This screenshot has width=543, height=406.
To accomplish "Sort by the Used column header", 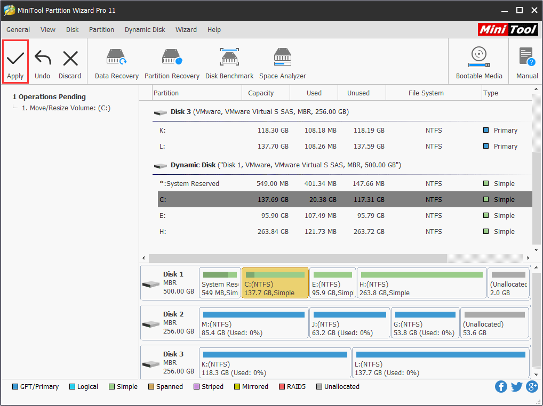I will click(314, 93).
